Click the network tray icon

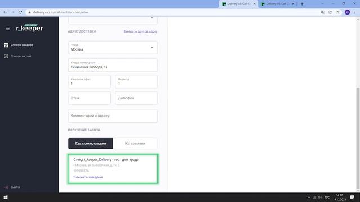pos(314,198)
